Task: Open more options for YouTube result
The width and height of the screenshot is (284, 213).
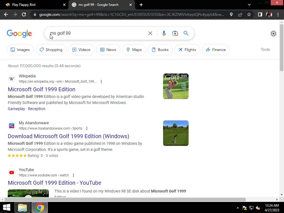Action: click(x=73, y=175)
